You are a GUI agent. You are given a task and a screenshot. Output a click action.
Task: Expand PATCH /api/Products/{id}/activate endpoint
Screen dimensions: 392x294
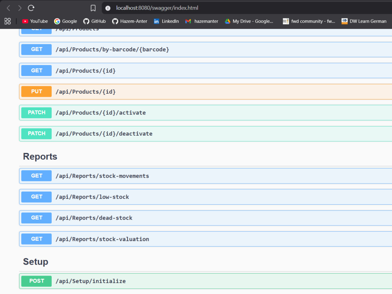[x=205, y=113]
